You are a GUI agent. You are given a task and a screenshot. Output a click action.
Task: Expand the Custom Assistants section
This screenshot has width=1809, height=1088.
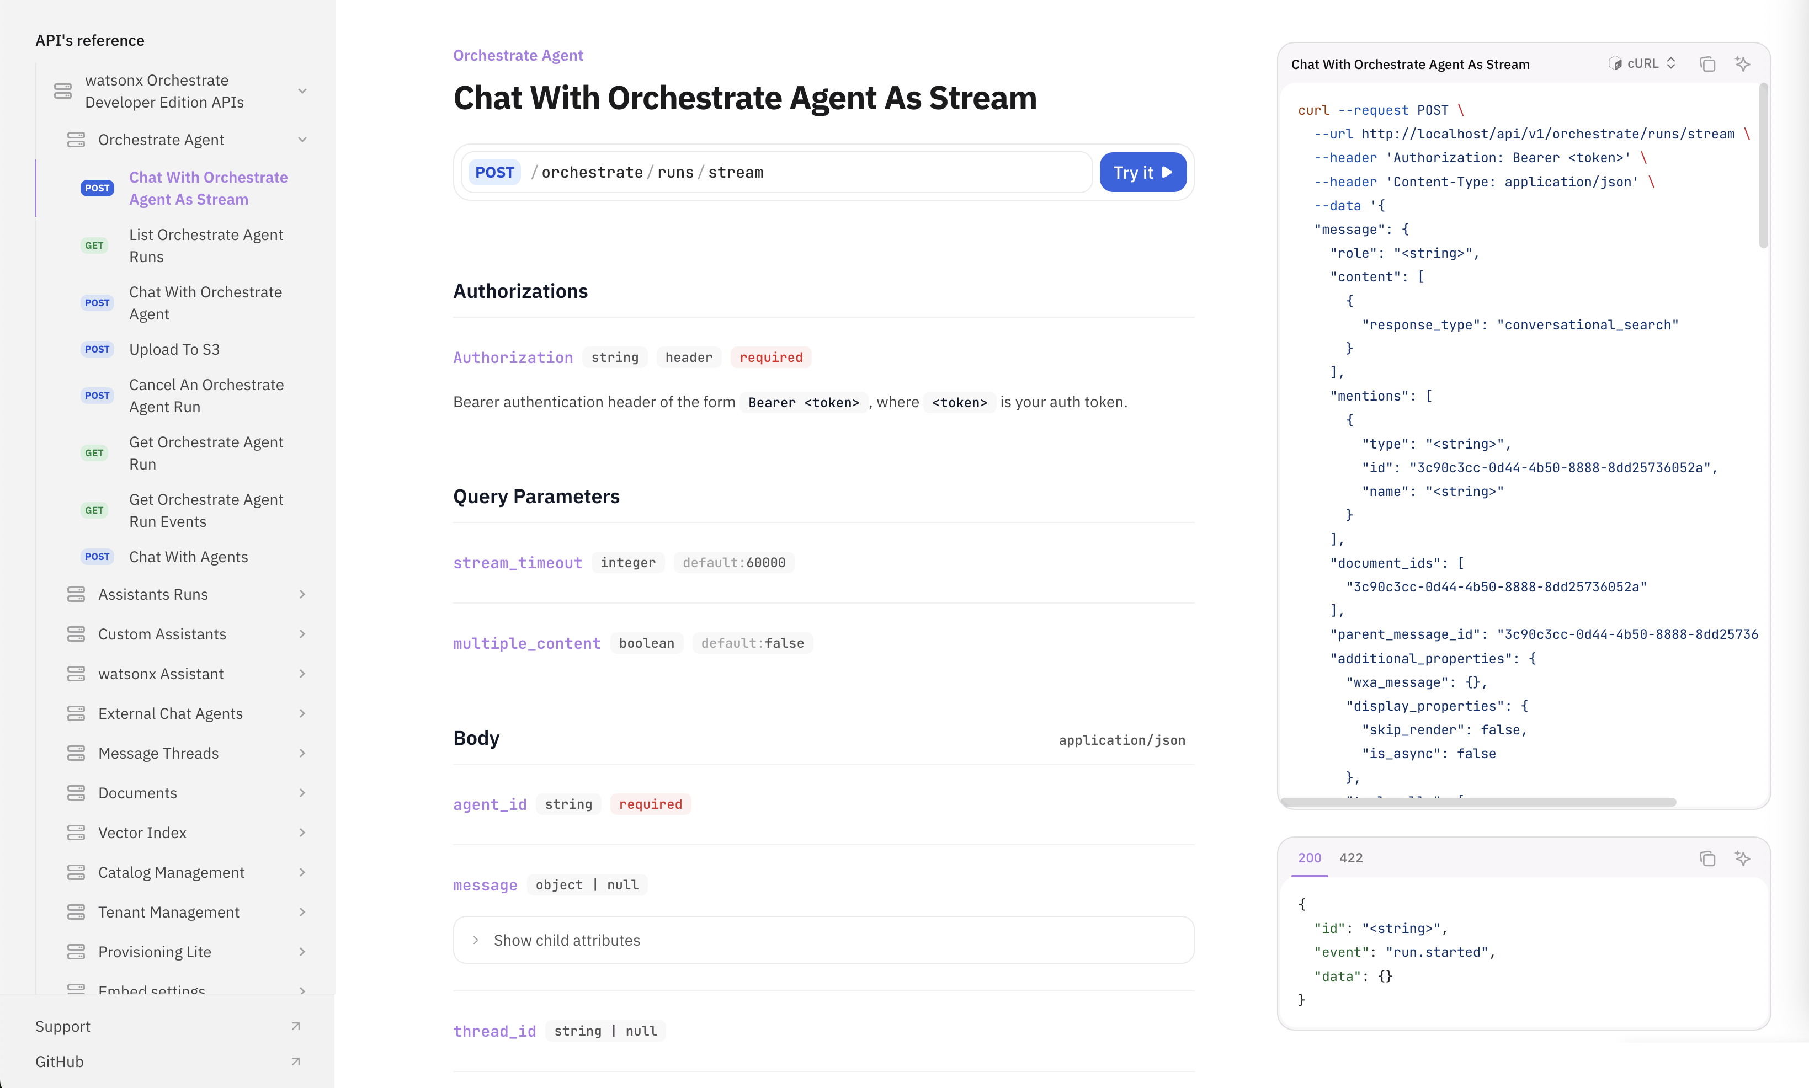tap(302, 634)
